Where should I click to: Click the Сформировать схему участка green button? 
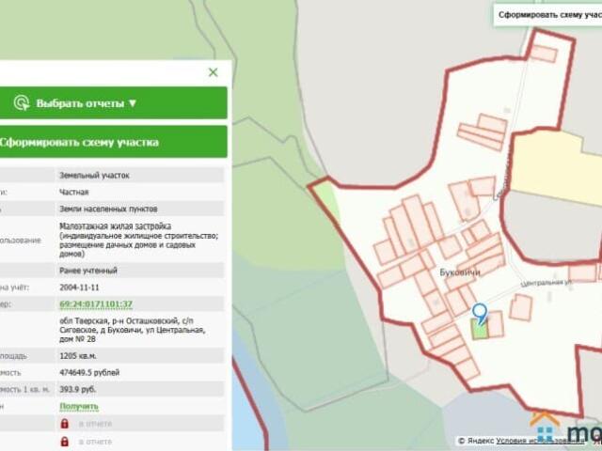(x=113, y=142)
